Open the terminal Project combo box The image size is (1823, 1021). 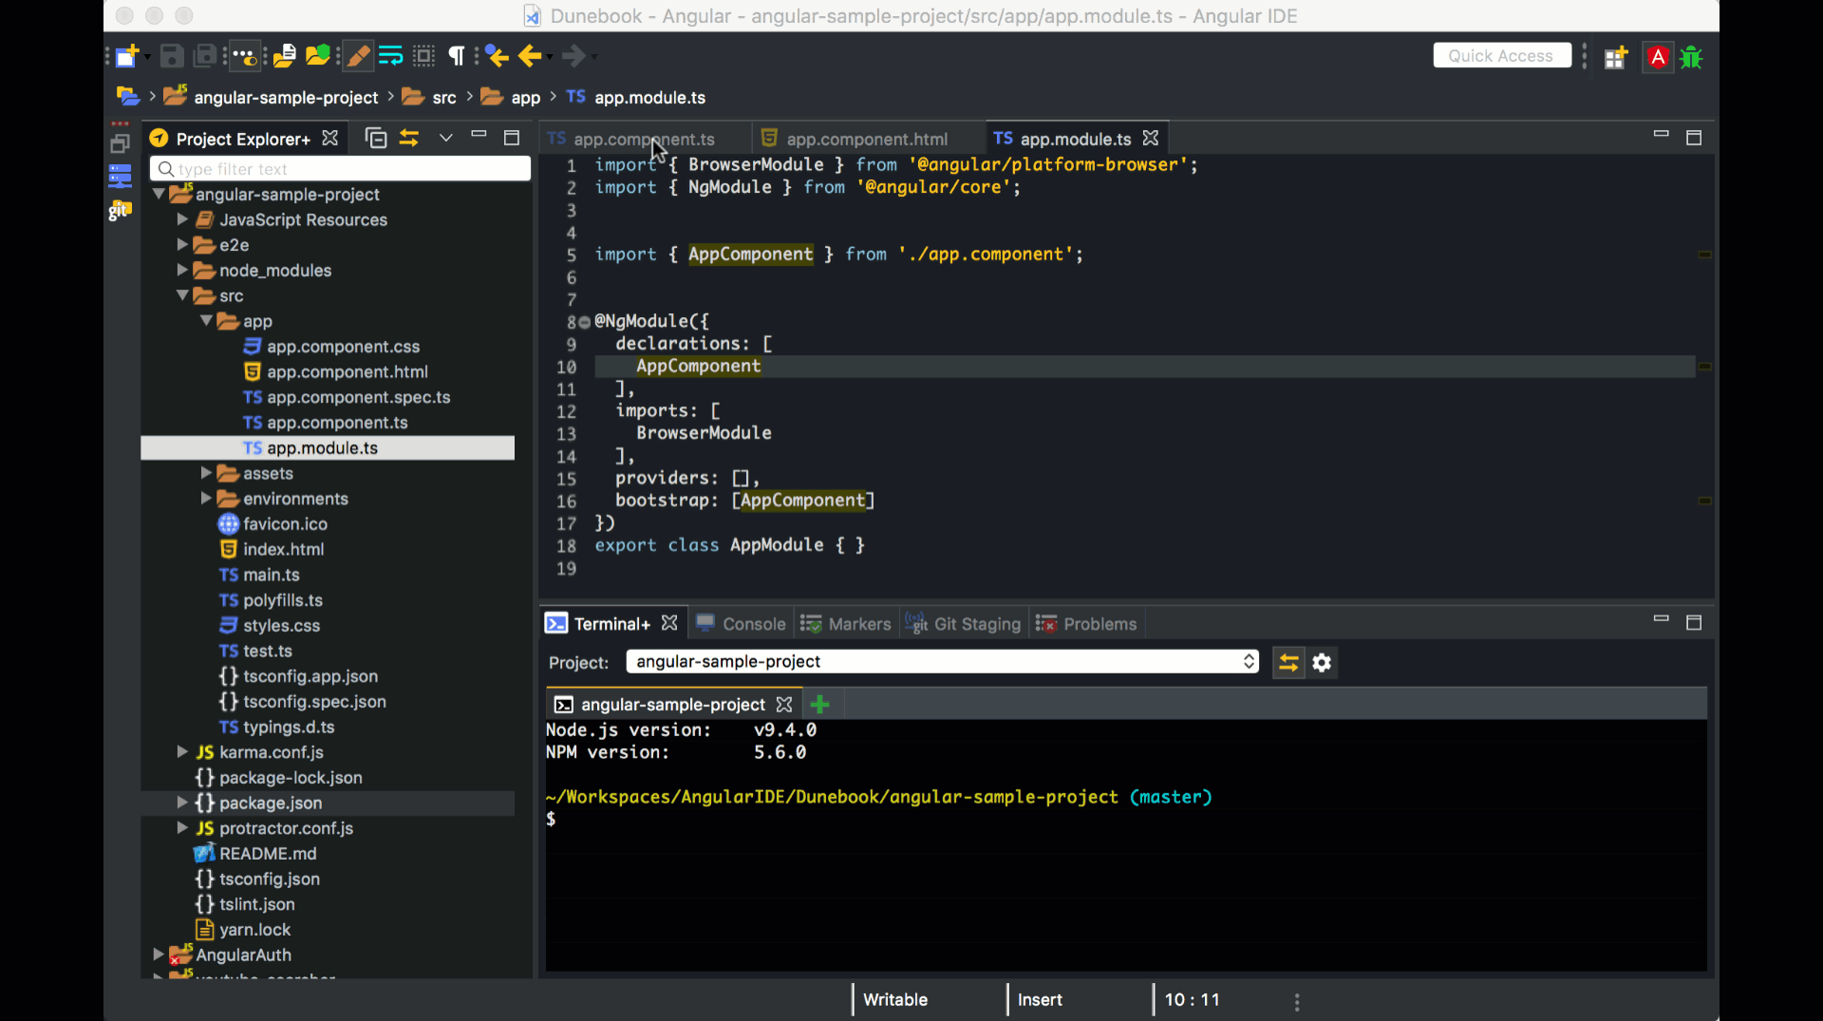point(942,662)
